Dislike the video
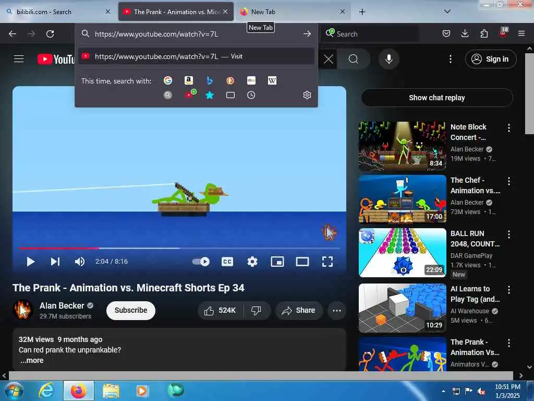 [x=257, y=310]
